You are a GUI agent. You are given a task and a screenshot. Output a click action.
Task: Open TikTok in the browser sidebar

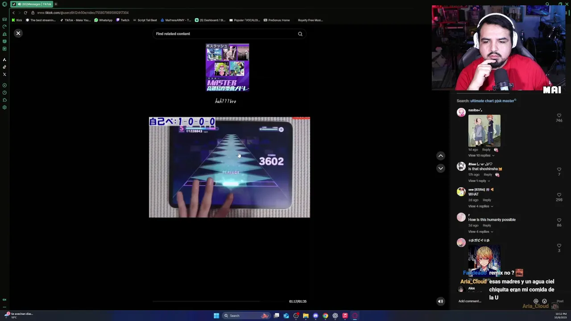(x=4, y=67)
